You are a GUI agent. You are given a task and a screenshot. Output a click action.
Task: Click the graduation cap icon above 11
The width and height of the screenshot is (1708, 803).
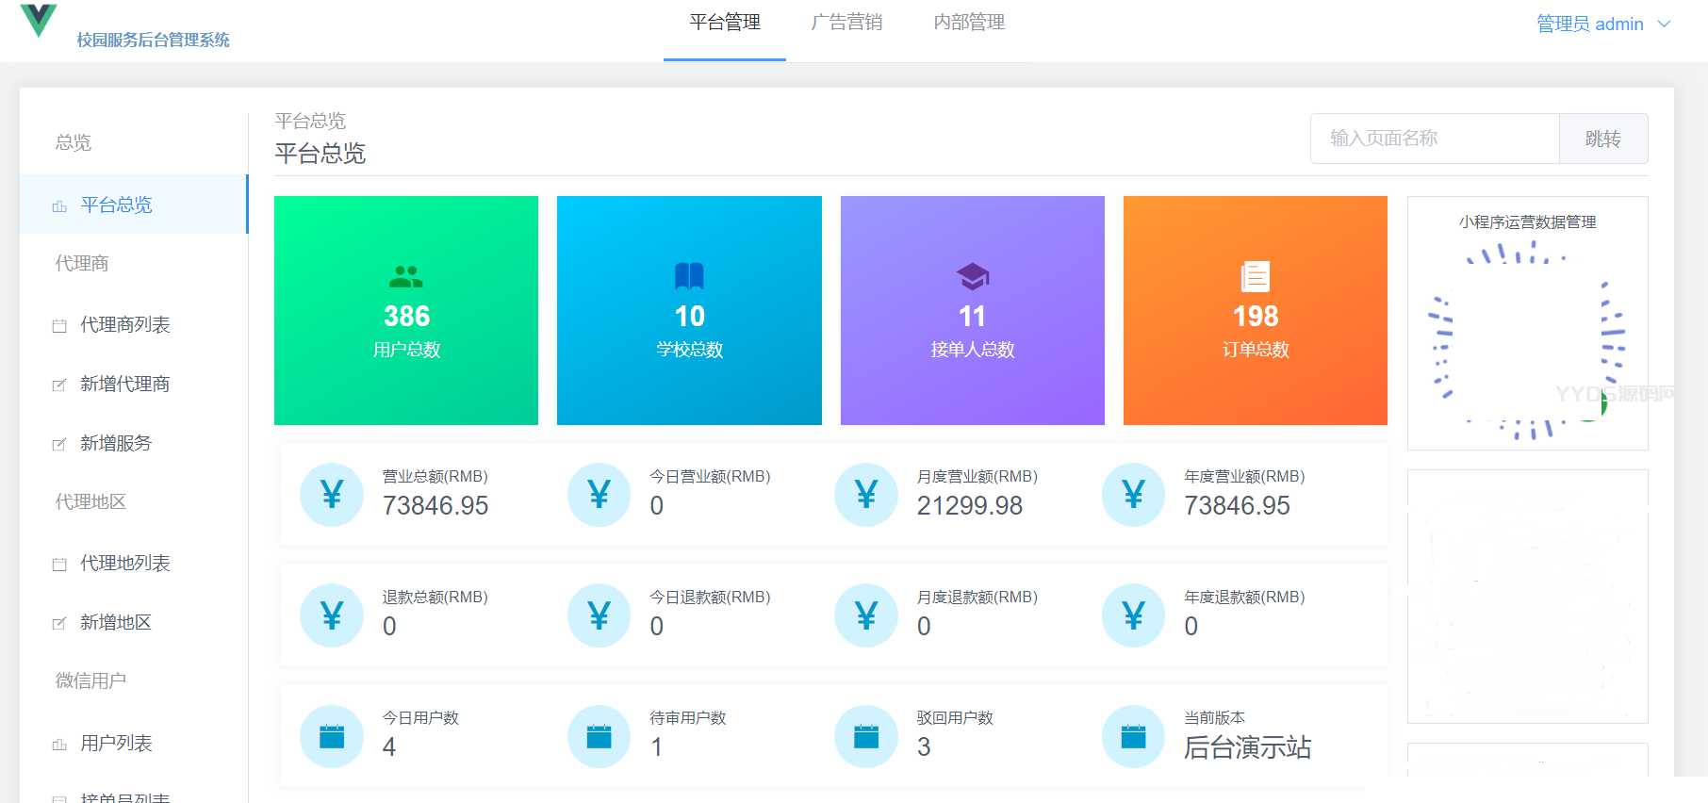pos(972,276)
